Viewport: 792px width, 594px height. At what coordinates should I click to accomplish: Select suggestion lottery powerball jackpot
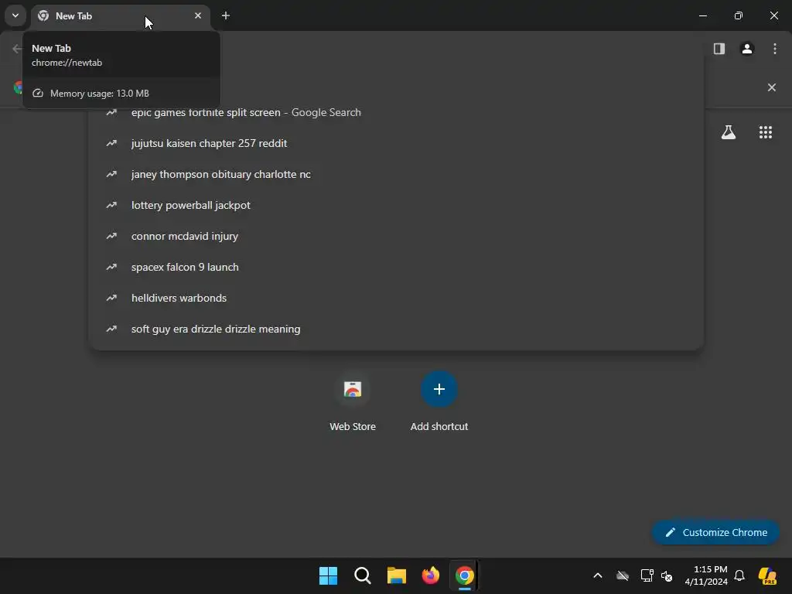pos(396,205)
